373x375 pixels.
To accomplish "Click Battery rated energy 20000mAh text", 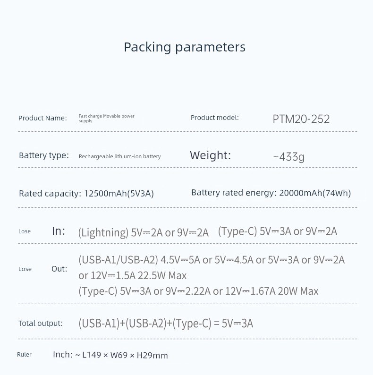I will [x=271, y=193].
